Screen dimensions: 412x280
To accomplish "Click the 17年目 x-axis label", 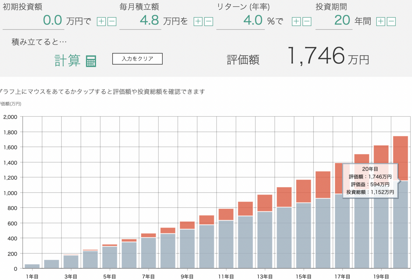I will click(342, 276).
